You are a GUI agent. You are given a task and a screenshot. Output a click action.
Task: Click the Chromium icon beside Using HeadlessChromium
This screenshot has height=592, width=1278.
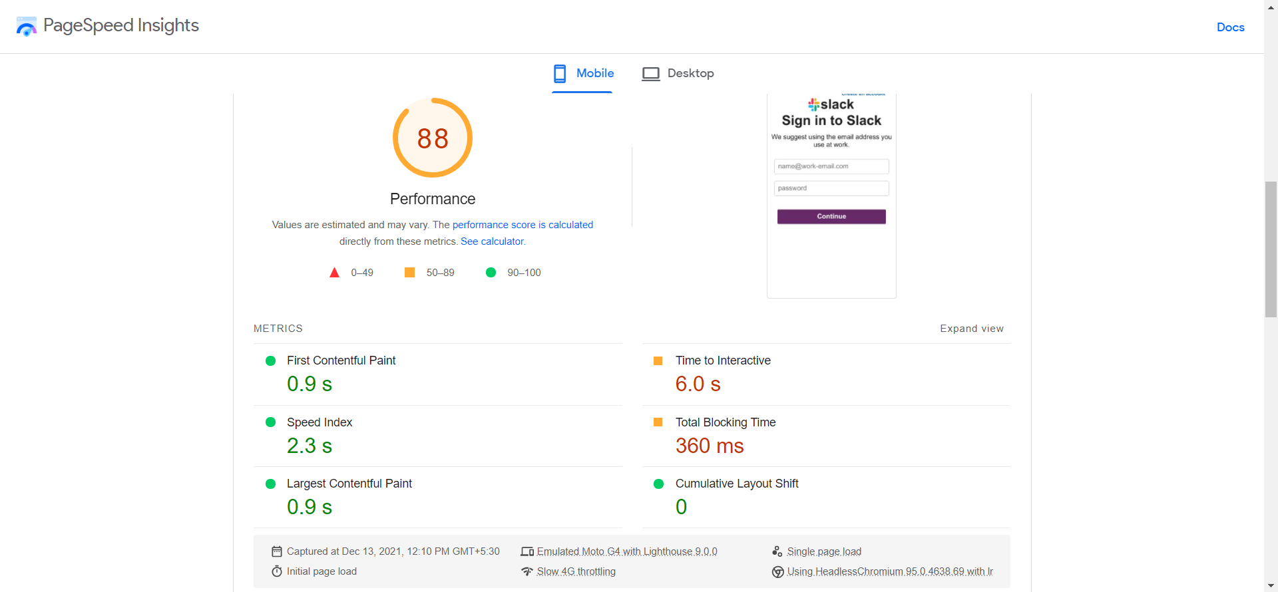coord(777,571)
